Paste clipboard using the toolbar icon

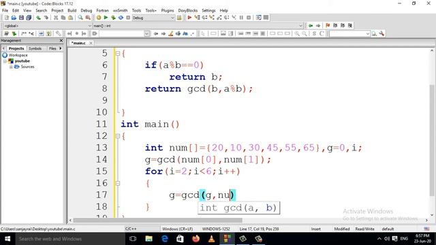71,18
